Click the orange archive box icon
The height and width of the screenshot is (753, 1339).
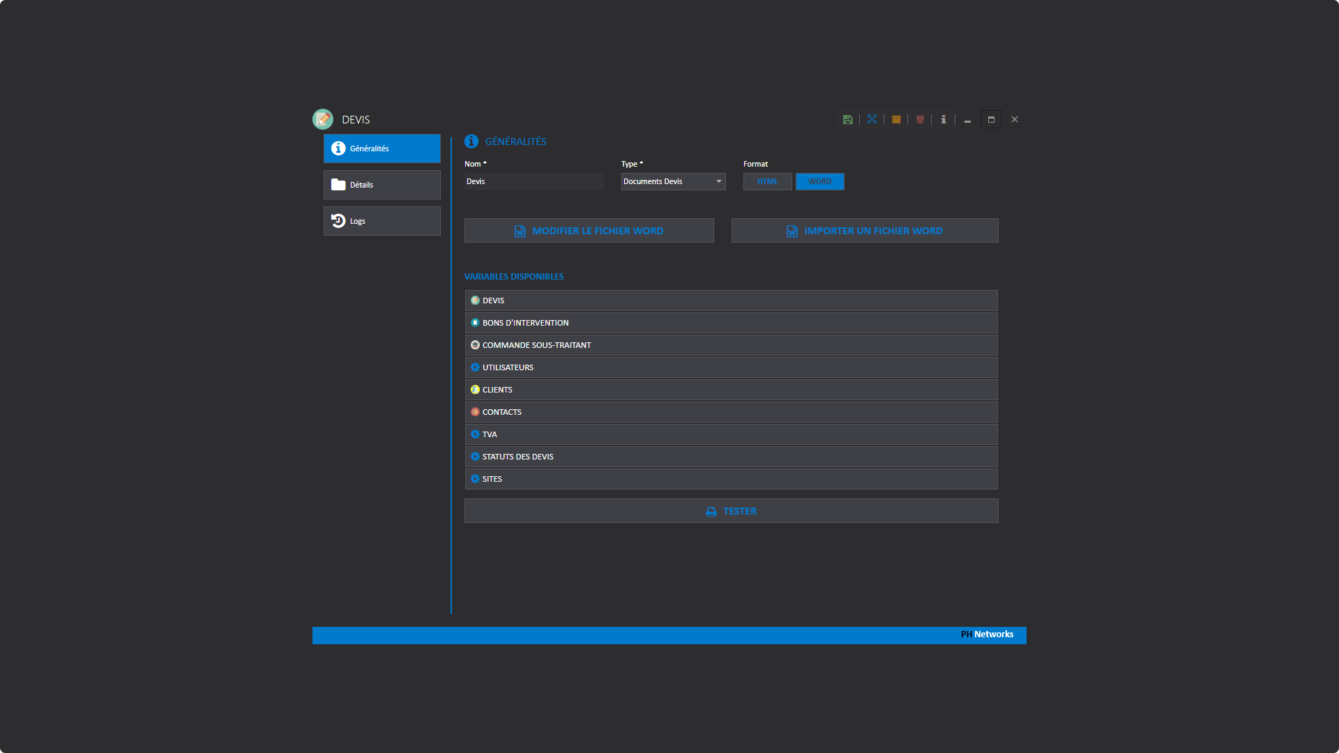[x=896, y=119]
